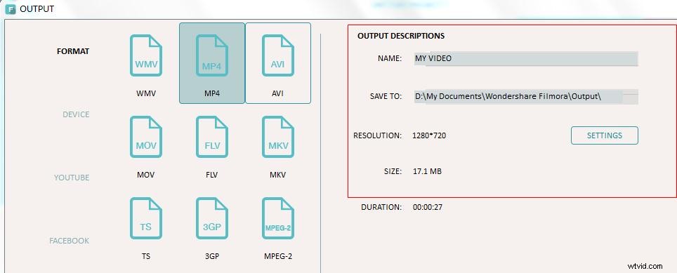The height and width of the screenshot is (273, 677).
Task: Open the output SETTINGS button
Action: click(x=605, y=135)
